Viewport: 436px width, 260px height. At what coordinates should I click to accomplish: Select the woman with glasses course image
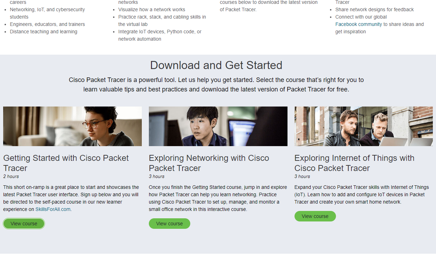[73, 126]
